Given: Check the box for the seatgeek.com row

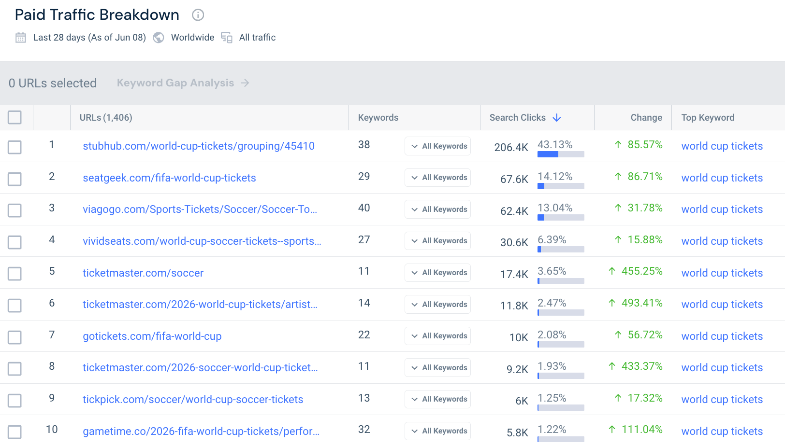Looking at the screenshot, I should [15, 179].
